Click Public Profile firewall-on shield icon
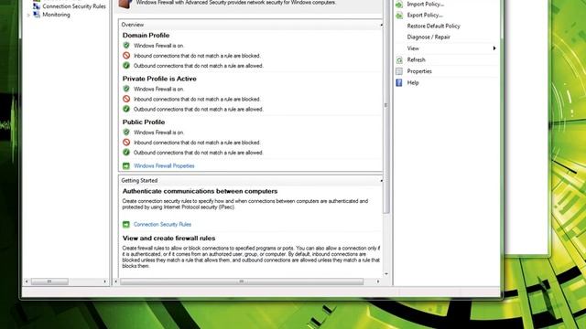The image size is (586, 329). 126,132
